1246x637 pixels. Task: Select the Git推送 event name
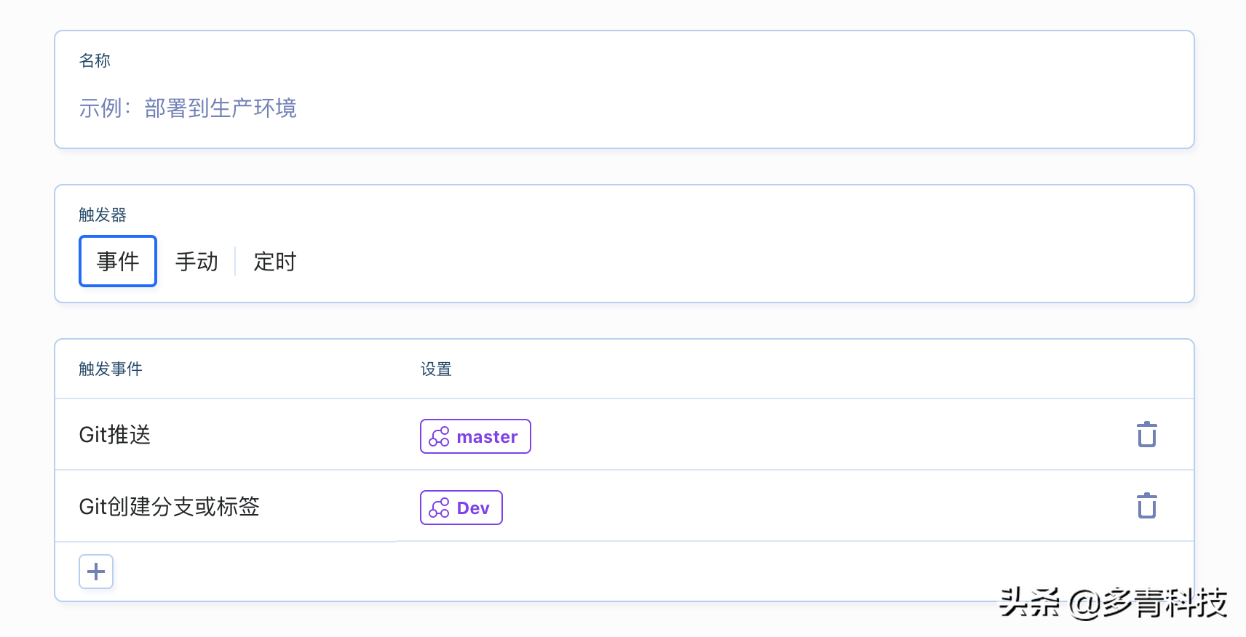115,435
